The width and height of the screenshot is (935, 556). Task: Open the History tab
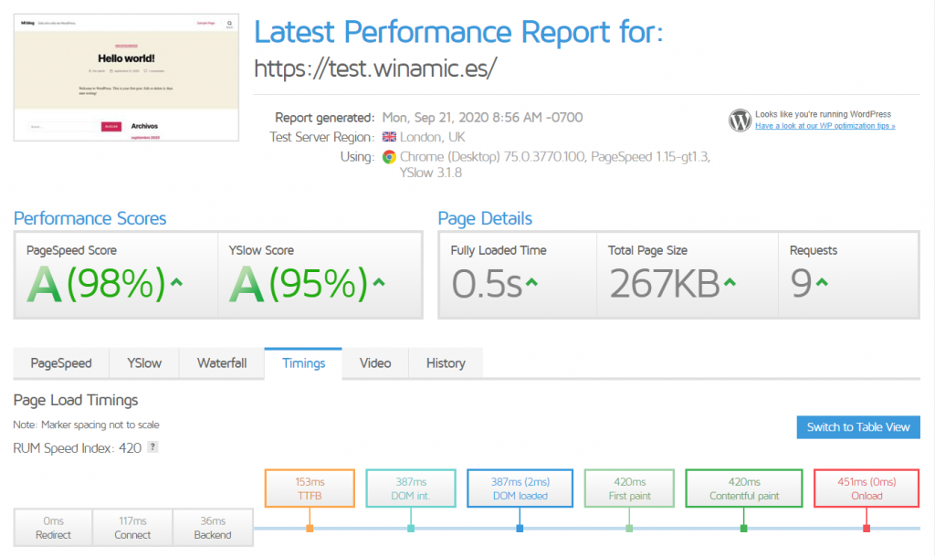(x=446, y=363)
